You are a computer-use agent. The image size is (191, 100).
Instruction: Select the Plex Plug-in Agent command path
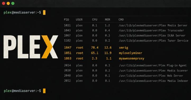[x=153, y=65]
